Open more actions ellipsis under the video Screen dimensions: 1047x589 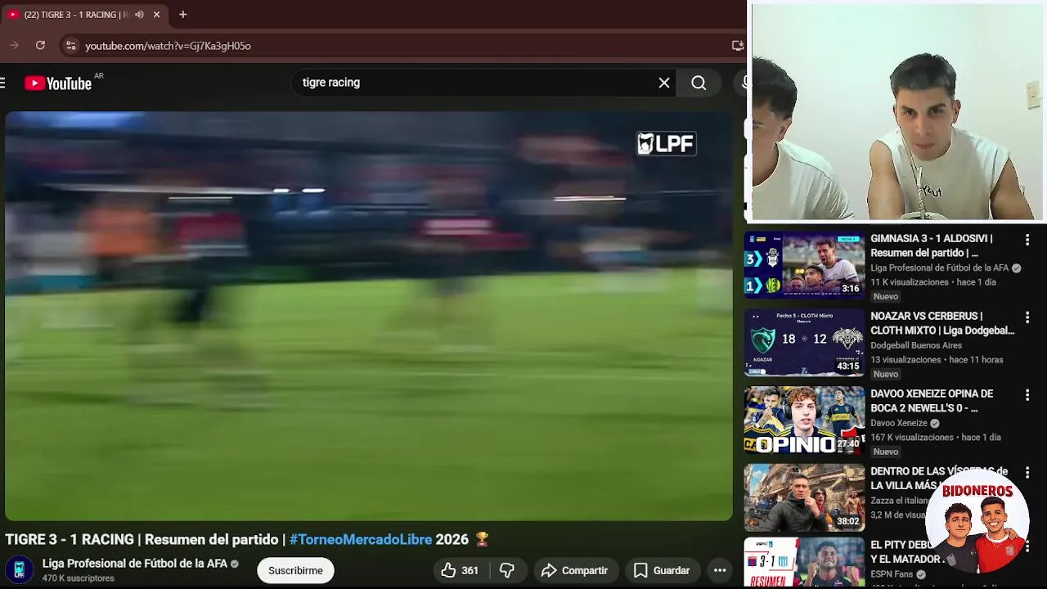[720, 570]
